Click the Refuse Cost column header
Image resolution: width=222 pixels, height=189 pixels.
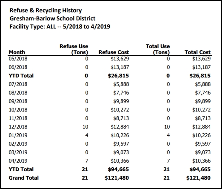click(x=114, y=52)
